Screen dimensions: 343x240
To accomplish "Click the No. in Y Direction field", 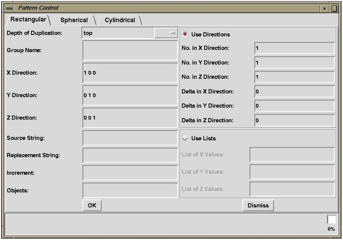I will tap(294, 62).
